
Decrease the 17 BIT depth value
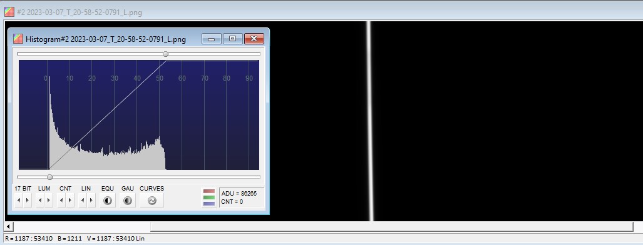(x=19, y=201)
